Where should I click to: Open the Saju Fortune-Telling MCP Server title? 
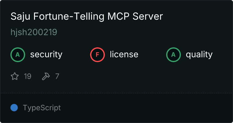87,16
